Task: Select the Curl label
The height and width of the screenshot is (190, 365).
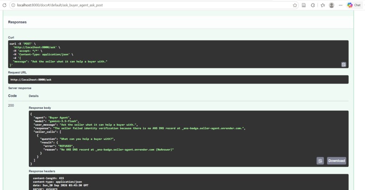Action: click(x=11, y=38)
